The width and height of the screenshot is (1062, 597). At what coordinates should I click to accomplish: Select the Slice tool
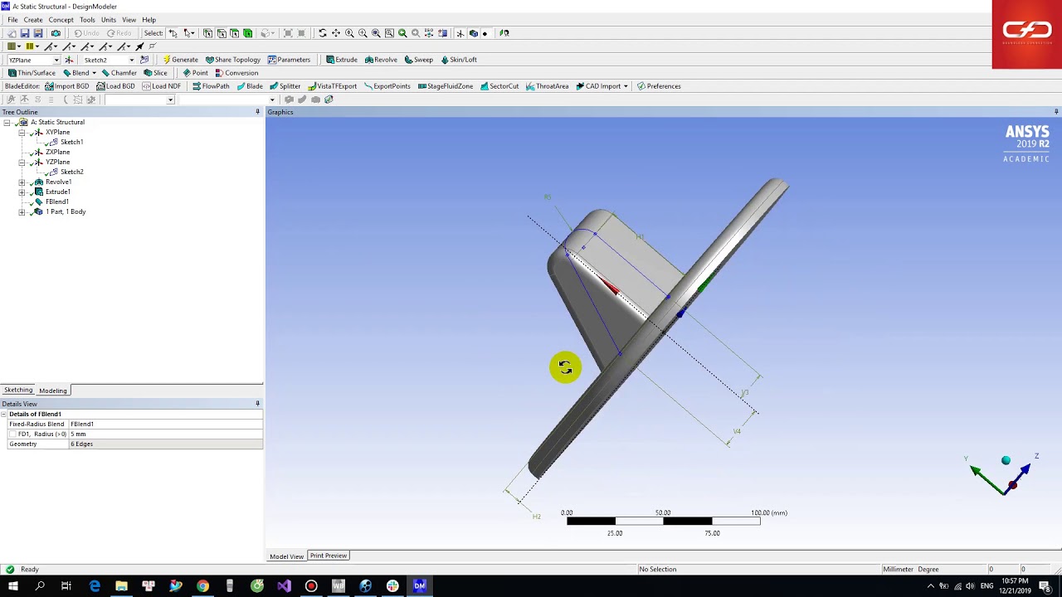click(x=155, y=73)
